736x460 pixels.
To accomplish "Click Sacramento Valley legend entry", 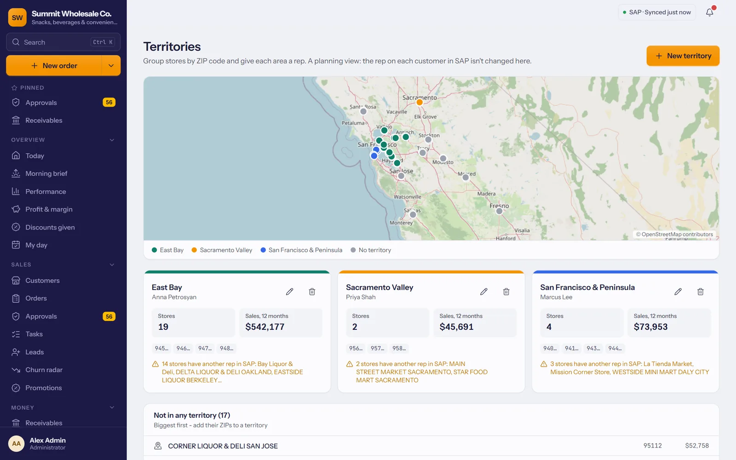I will pos(222,250).
